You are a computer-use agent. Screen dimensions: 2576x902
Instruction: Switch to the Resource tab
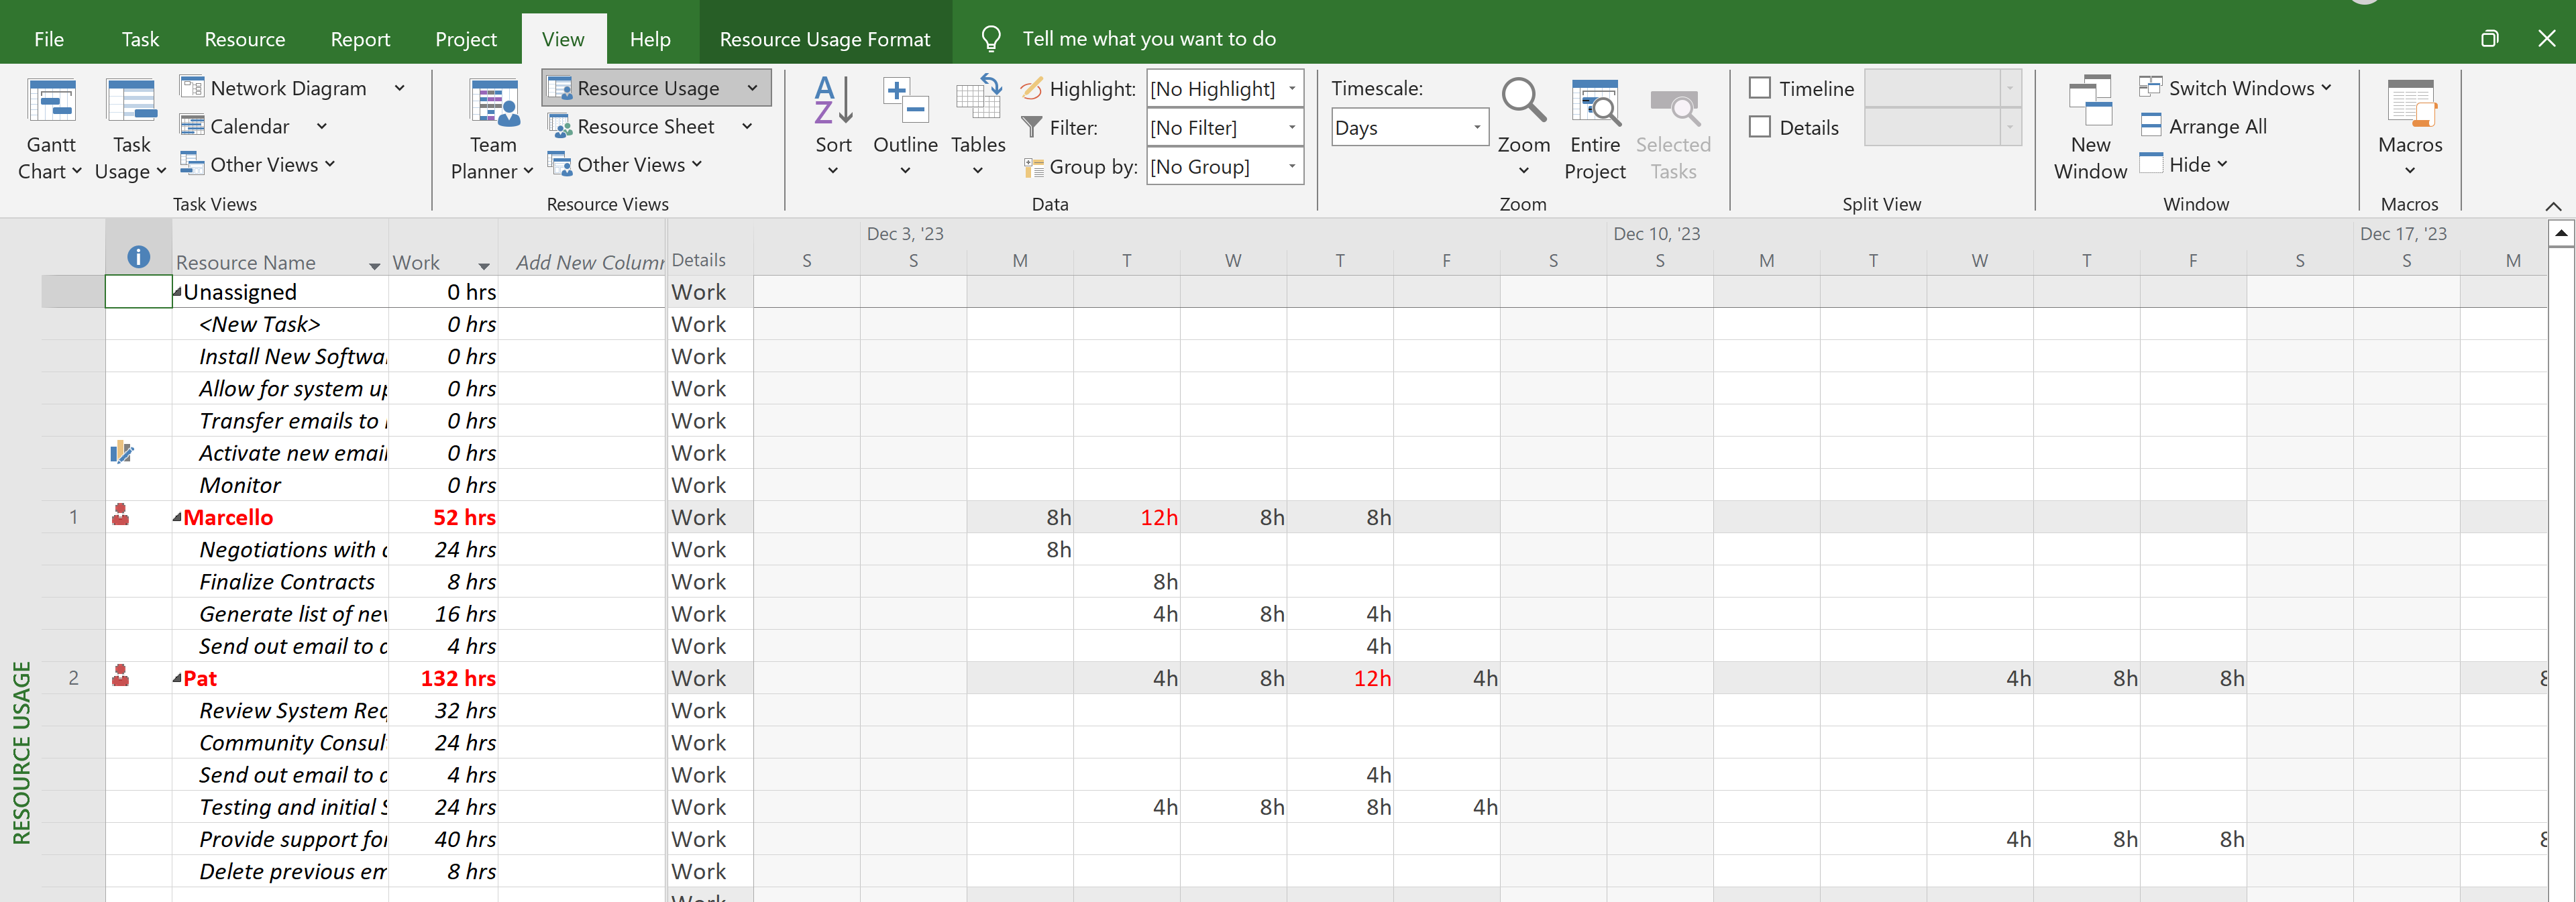(244, 39)
